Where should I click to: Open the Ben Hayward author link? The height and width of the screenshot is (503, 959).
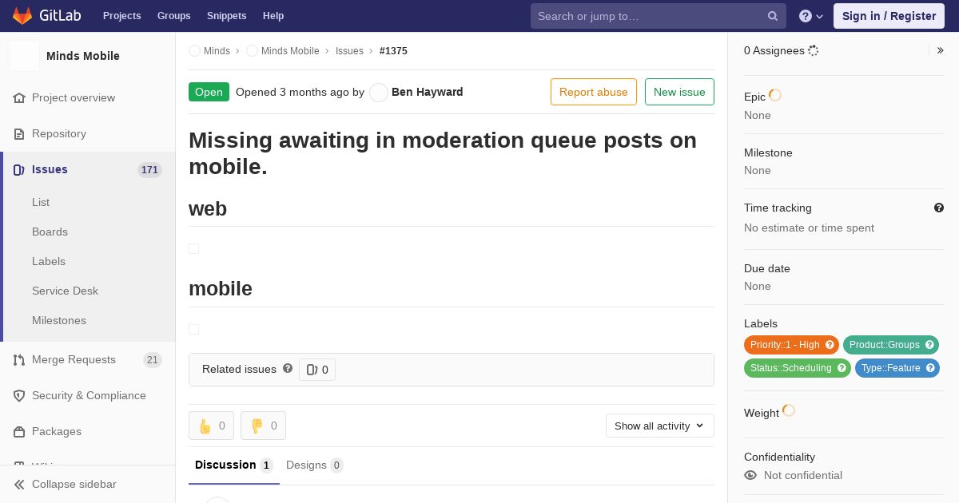[x=428, y=92]
